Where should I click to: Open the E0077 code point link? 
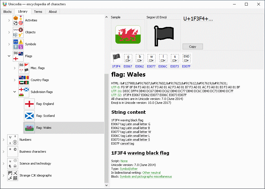tap(151, 66)
